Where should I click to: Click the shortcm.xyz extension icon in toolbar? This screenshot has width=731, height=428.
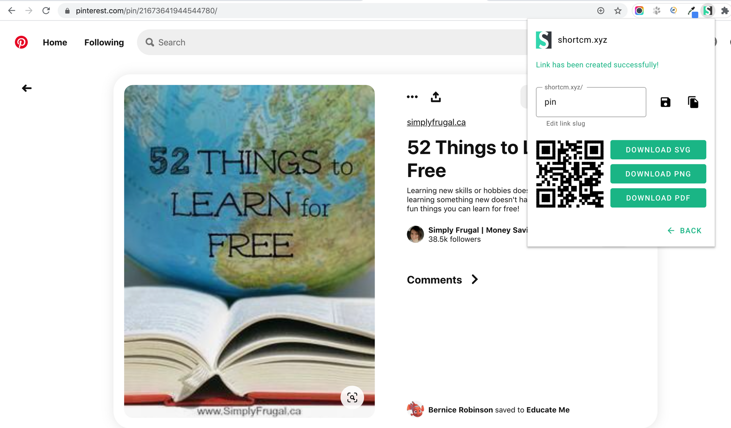[709, 10]
